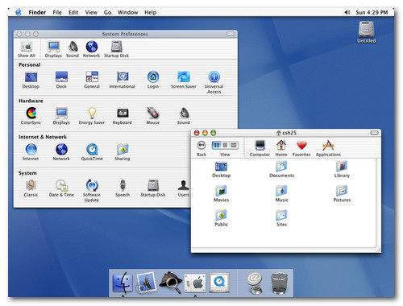Viewport: 403px width, 306px height.
Task: Open QuickTime preferences
Action: pos(92,152)
